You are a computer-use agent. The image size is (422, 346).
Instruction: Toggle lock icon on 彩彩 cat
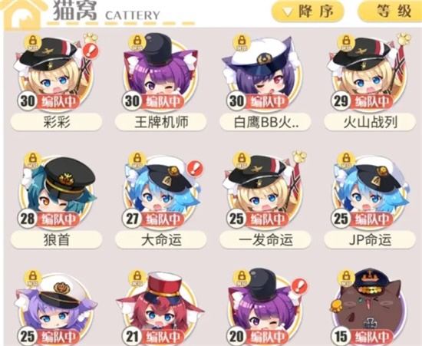coord(32,42)
